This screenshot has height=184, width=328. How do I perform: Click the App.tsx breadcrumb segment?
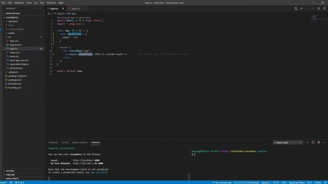[59, 14]
